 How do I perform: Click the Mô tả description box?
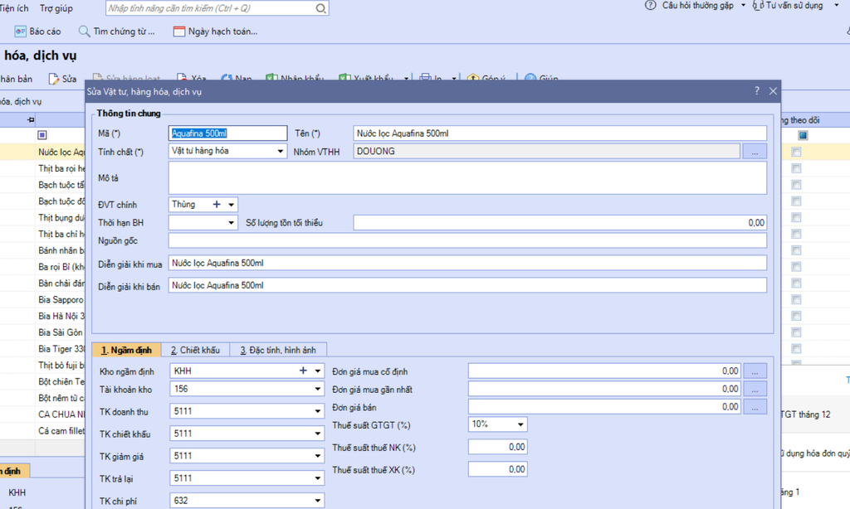pos(467,177)
